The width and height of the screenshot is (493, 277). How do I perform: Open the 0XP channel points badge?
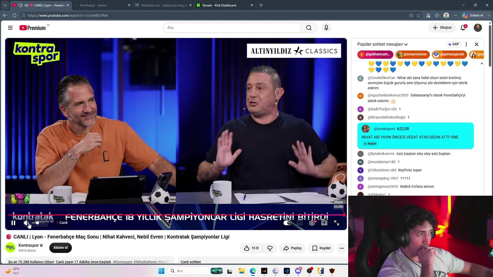pos(453,44)
